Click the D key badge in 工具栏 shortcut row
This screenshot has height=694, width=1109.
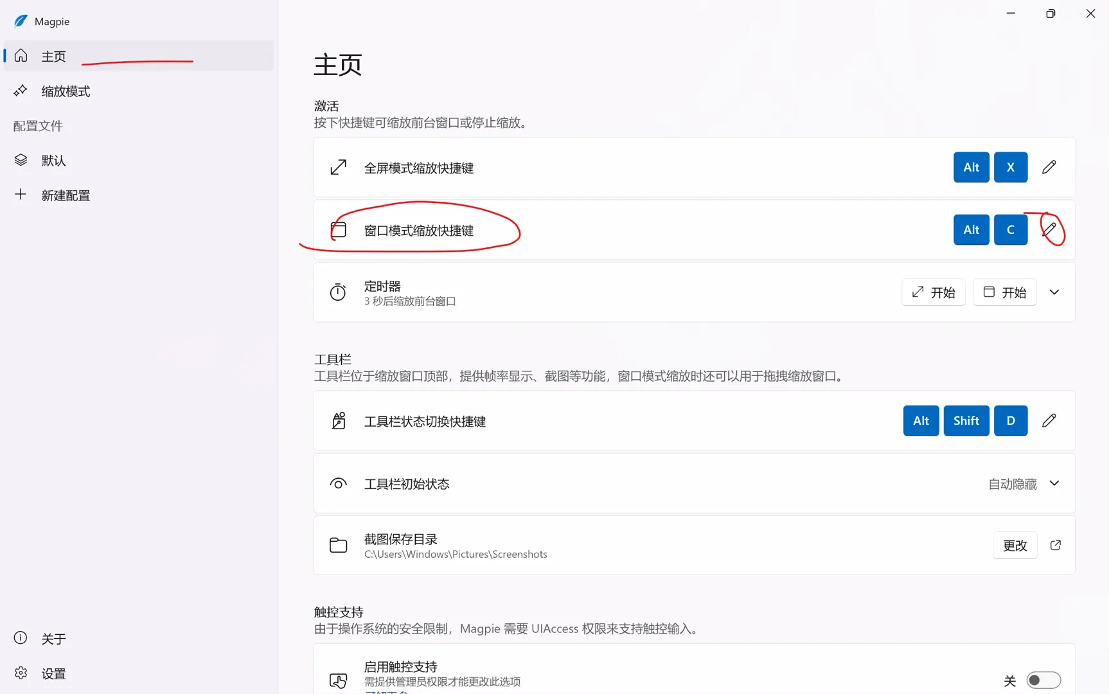point(1010,420)
